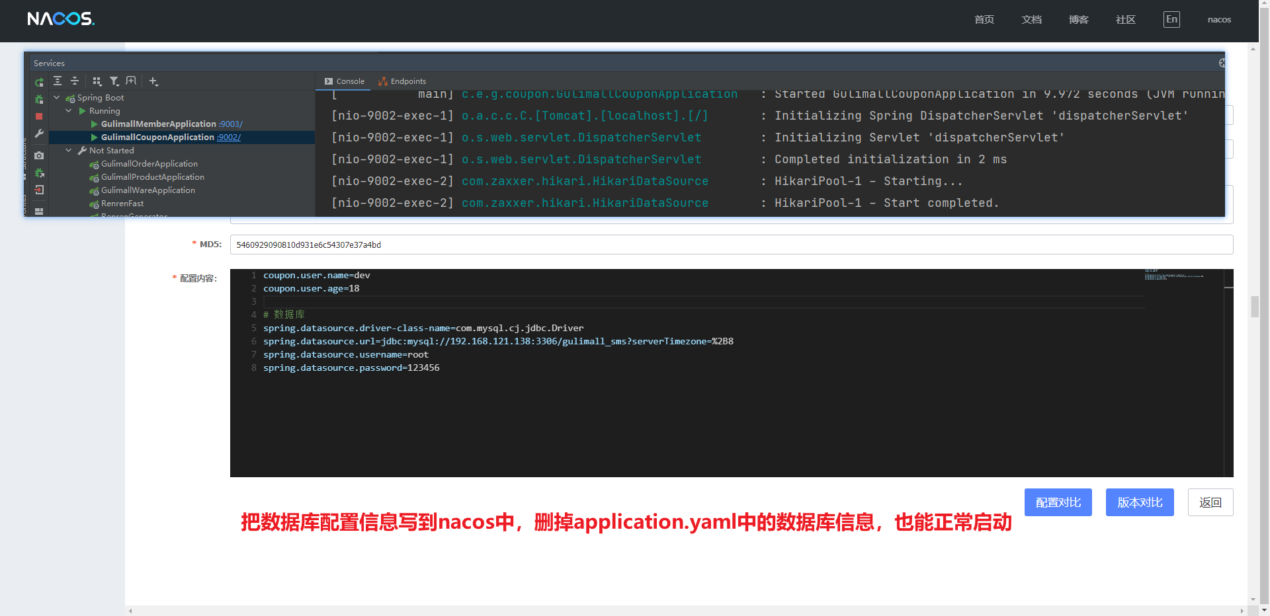Viewport: 1270px width, 616px height.
Task: Collapse all services in the tree
Action: 75,81
